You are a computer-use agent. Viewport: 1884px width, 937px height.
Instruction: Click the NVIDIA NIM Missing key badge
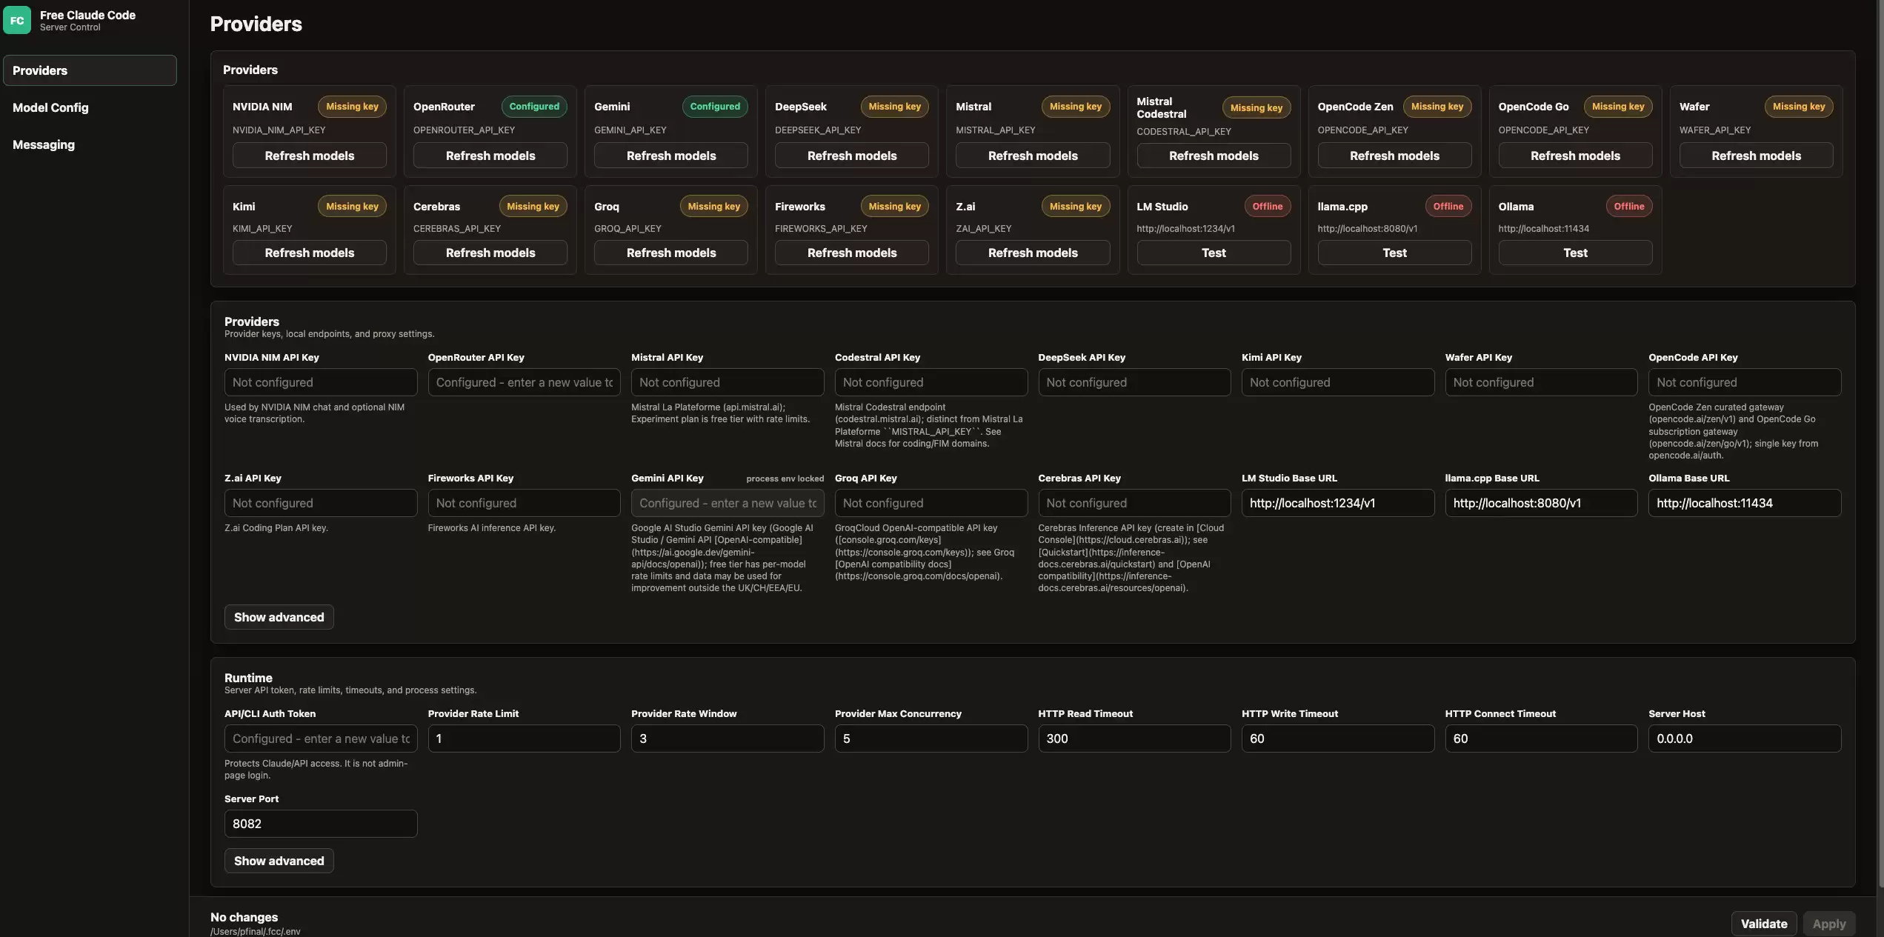pos(352,107)
